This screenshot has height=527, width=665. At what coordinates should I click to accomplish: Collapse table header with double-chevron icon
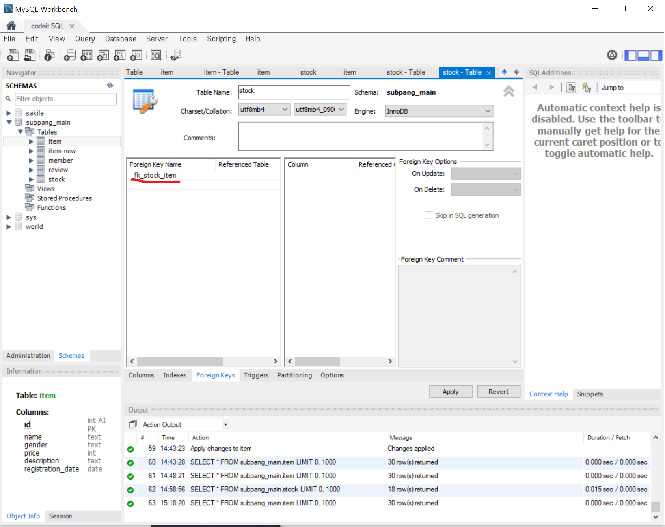[509, 92]
